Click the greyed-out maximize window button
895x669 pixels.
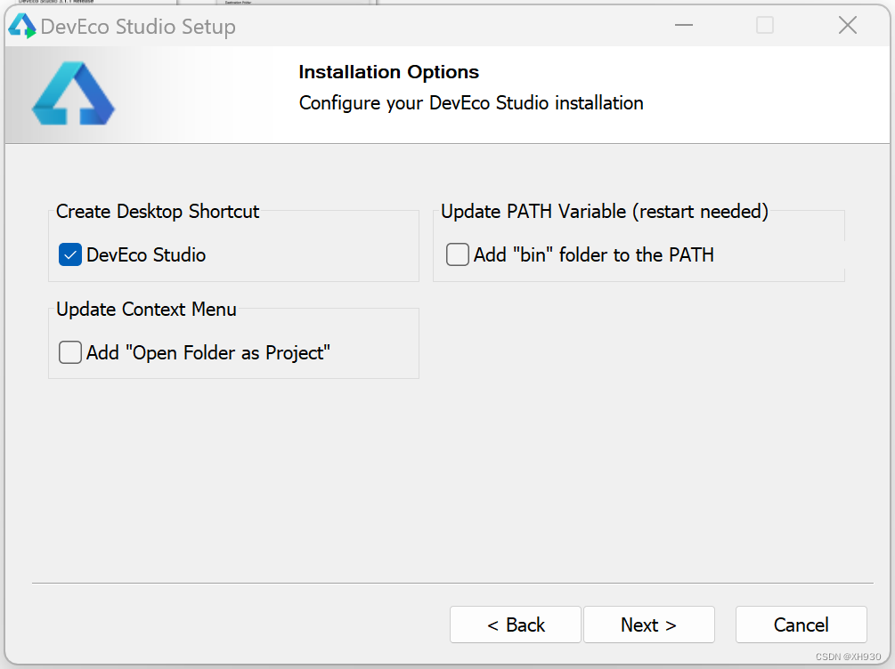tap(765, 26)
